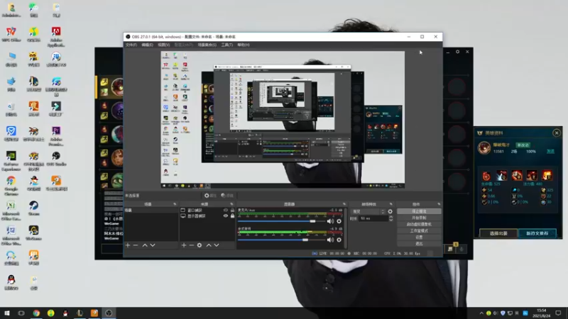
Task: Open Google Chrome desktop shortcut
Action: pyautogui.click(x=11, y=185)
